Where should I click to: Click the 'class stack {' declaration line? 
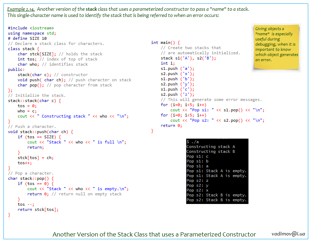click(x=23, y=49)
